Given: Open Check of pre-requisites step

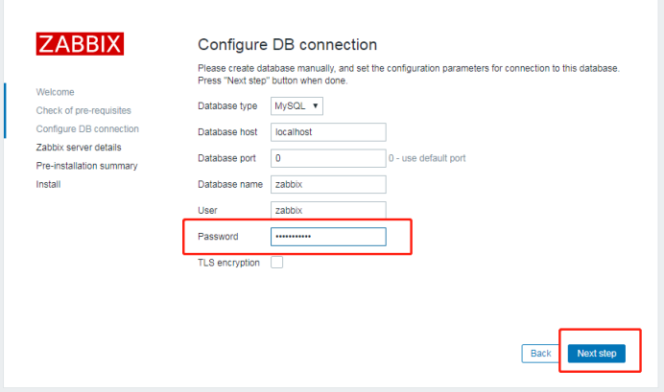Looking at the screenshot, I should pos(83,110).
